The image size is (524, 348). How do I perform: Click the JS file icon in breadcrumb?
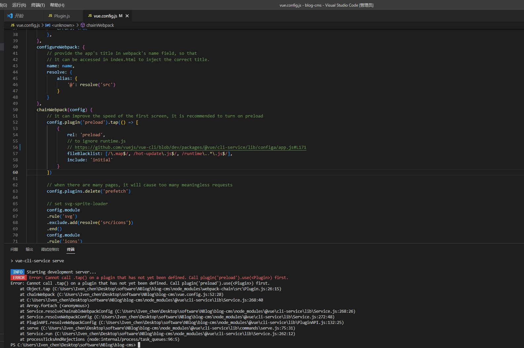coord(13,25)
